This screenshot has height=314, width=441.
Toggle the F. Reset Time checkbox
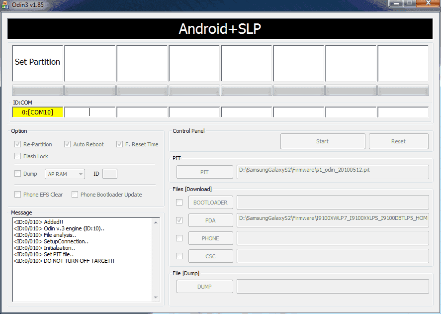pos(119,144)
